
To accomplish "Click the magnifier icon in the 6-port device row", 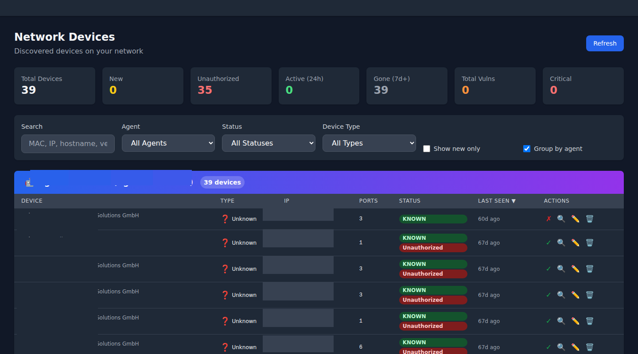I will (561, 347).
